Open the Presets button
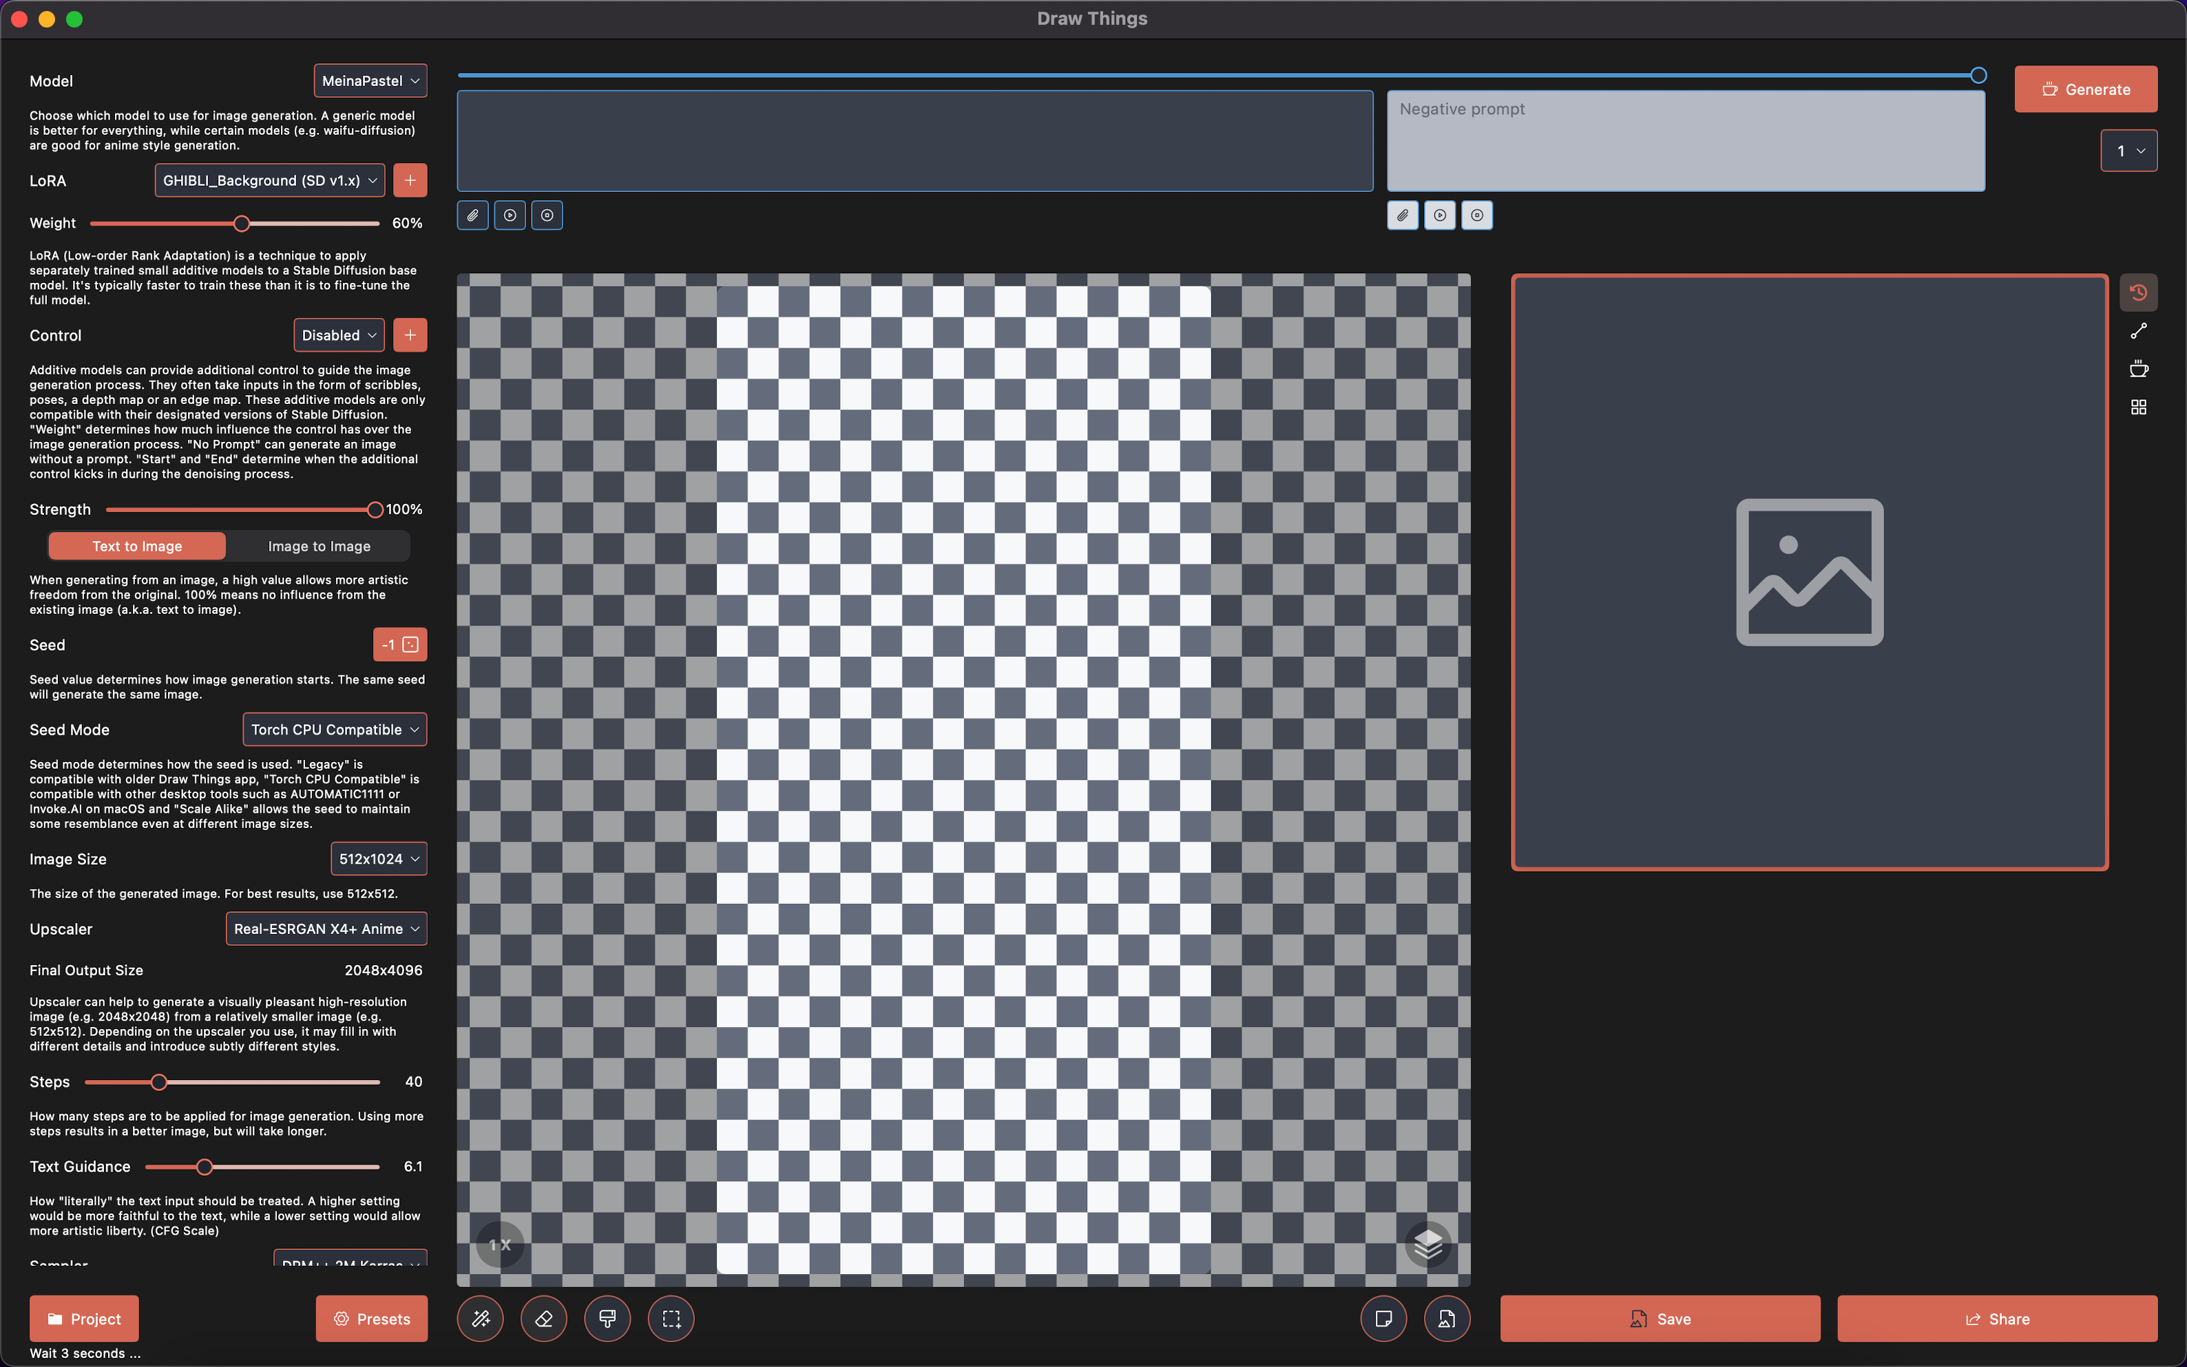The width and height of the screenshot is (2187, 1367). 371,1318
